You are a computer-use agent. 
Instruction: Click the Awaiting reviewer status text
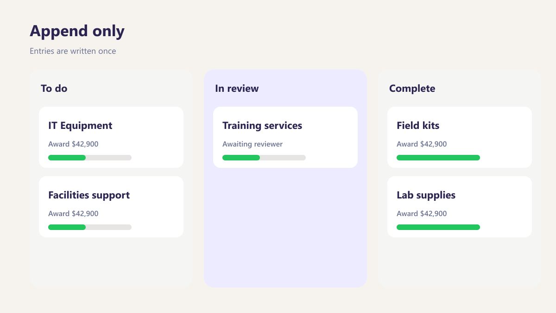click(x=253, y=144)
